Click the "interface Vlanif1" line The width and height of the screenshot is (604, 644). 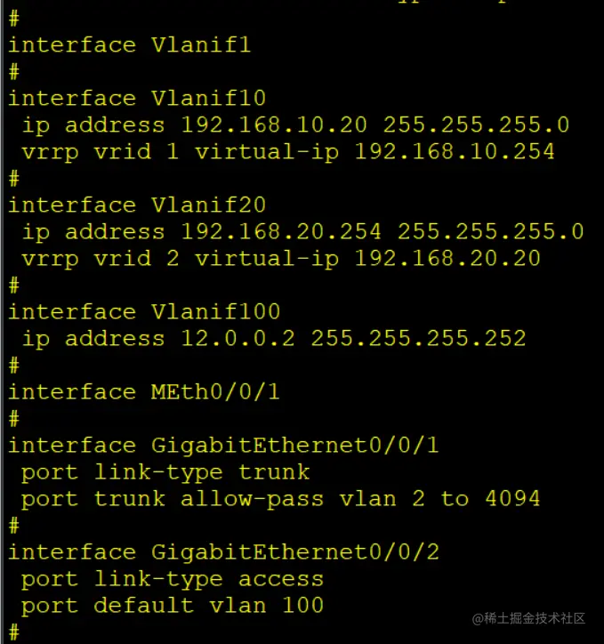(129, 44)
